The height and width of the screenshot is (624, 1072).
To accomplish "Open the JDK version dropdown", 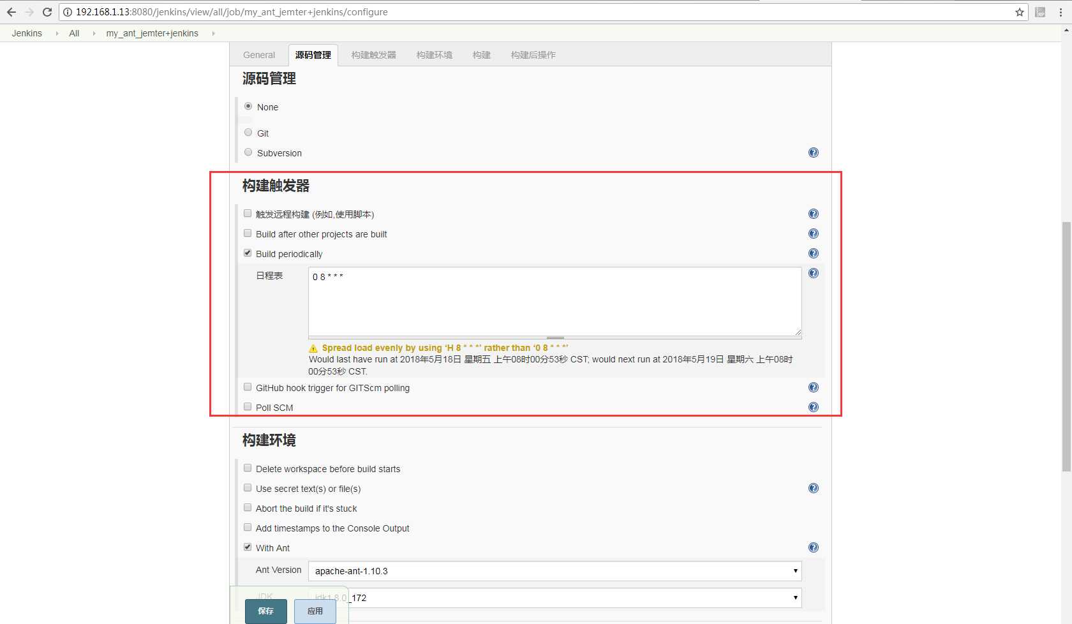I will point(555,598).
